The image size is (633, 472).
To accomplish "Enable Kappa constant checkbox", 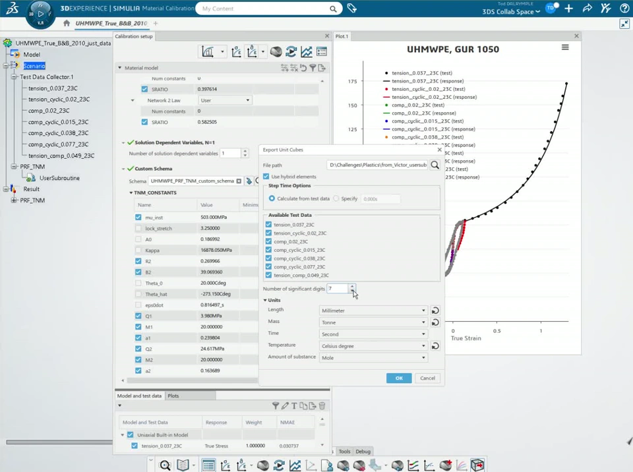I will [138, 250].
